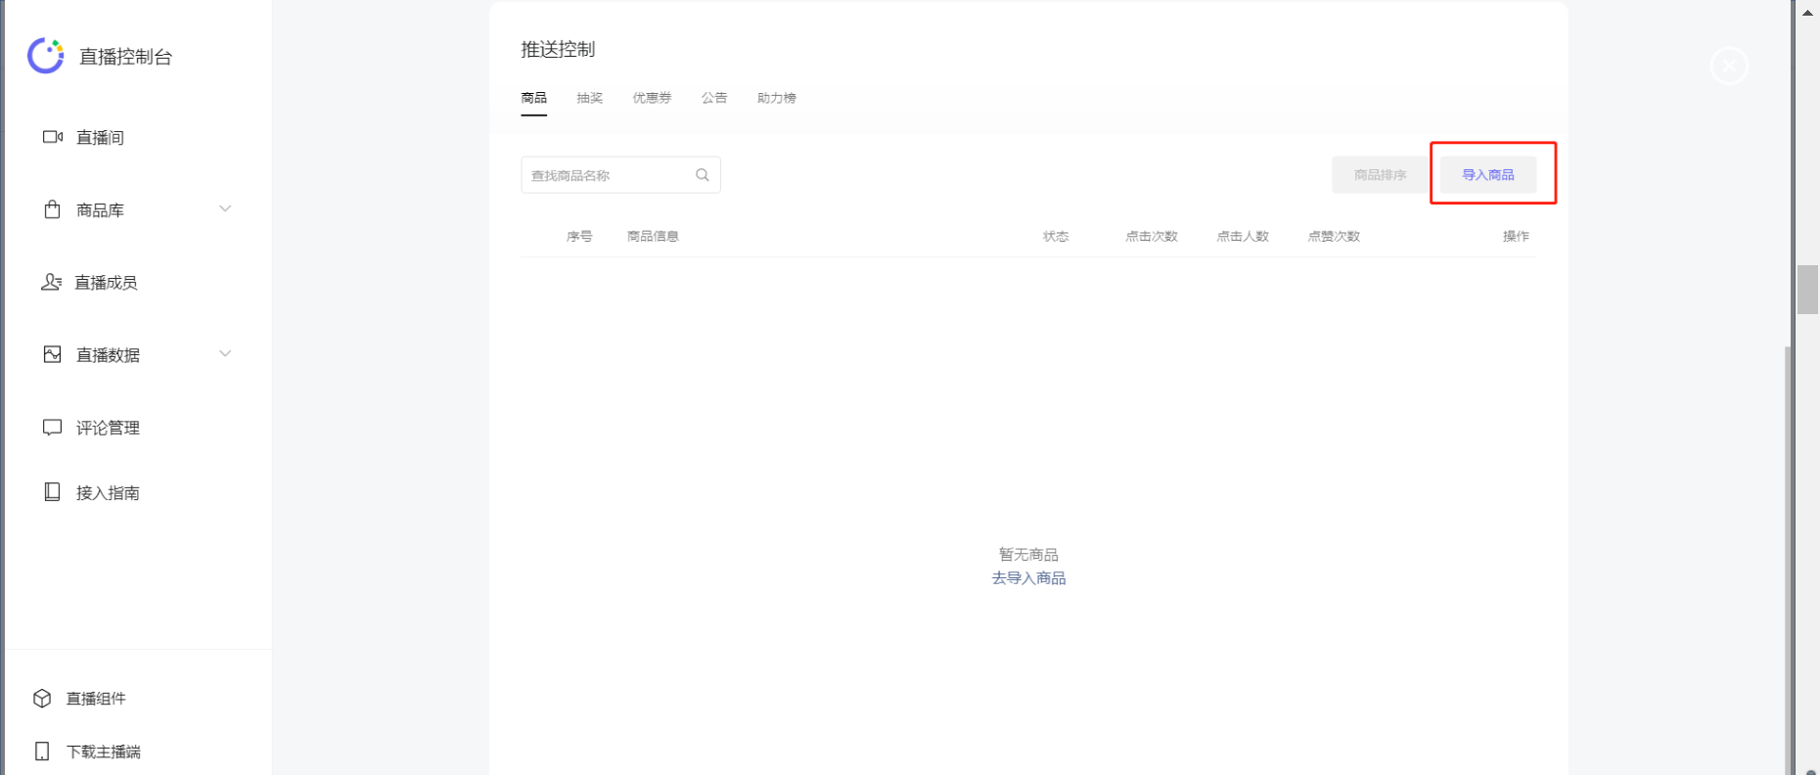This screenshot has width=1820, height=775.
Task: Click the 直播间 camera icon
Action: tap(53, 137)
